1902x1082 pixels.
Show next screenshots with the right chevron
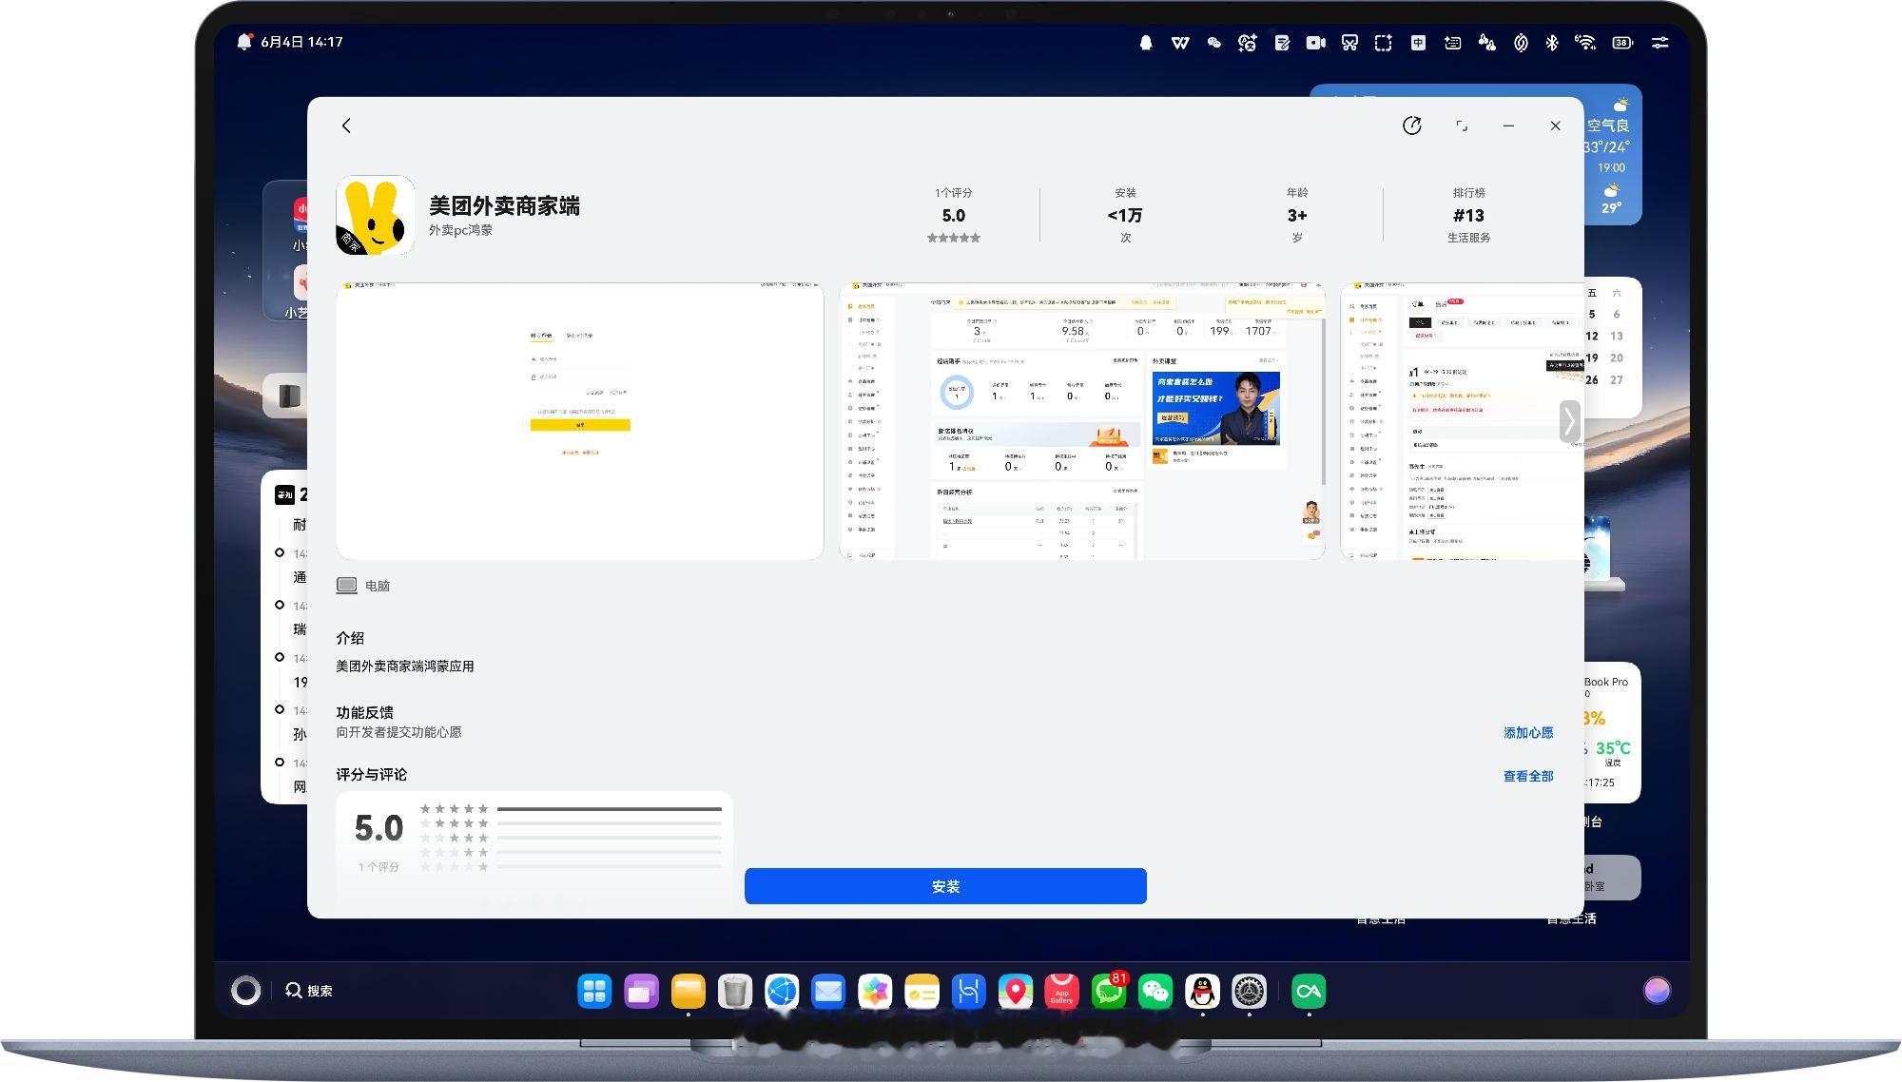pos(1570,420)
